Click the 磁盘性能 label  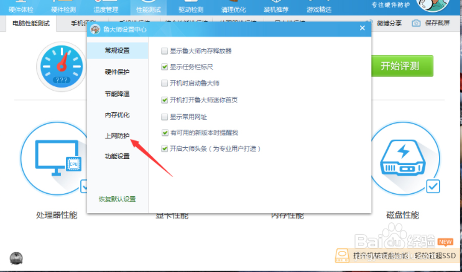tap(402, 215)
